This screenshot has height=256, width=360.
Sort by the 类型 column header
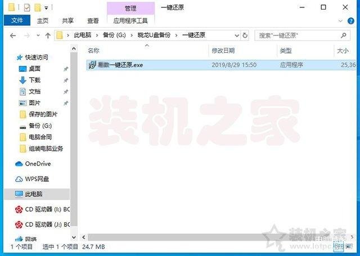[286, 51]
